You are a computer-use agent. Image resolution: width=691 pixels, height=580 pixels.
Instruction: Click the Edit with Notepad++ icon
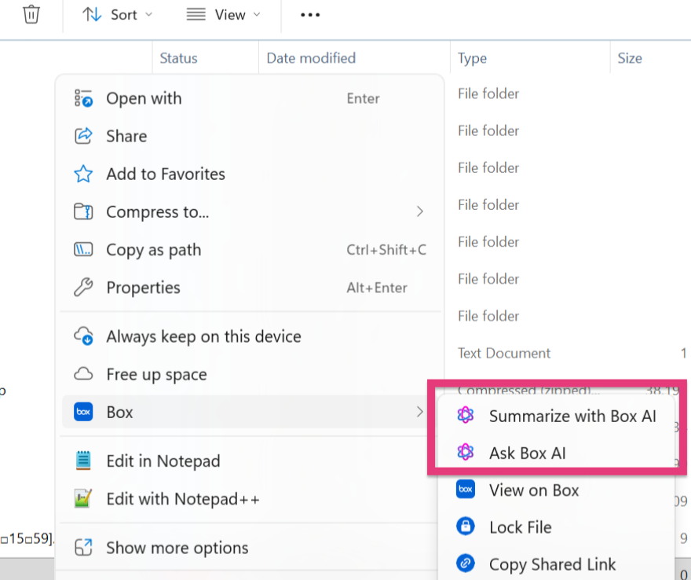(83, 499)
